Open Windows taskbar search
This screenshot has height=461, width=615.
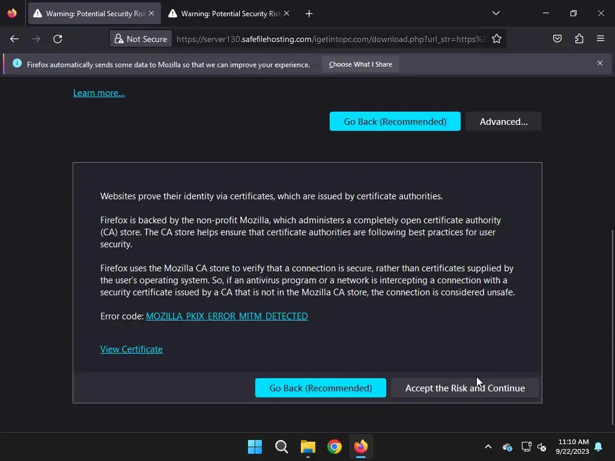click(x=282, y=447)
